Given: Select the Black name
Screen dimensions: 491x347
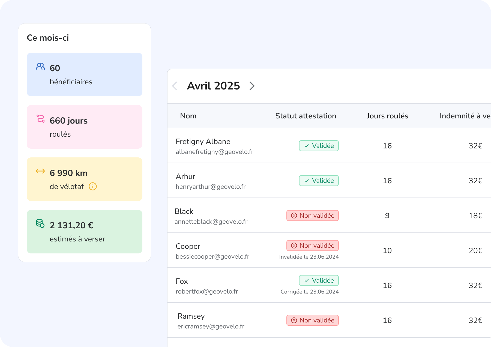Looking at the screenshot, I should pyautogui.click(x=184, y=211).
